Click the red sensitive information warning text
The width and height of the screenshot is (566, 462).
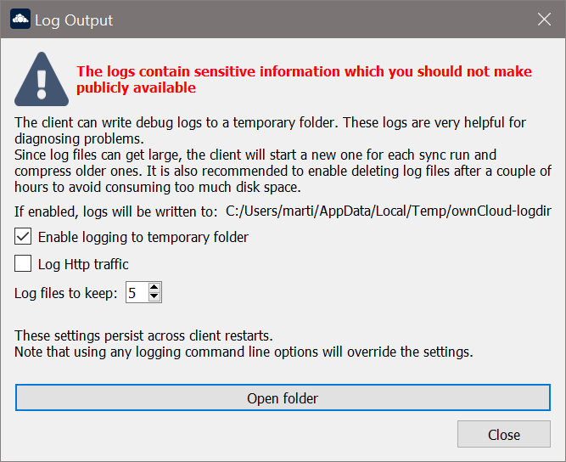[304, 80]
